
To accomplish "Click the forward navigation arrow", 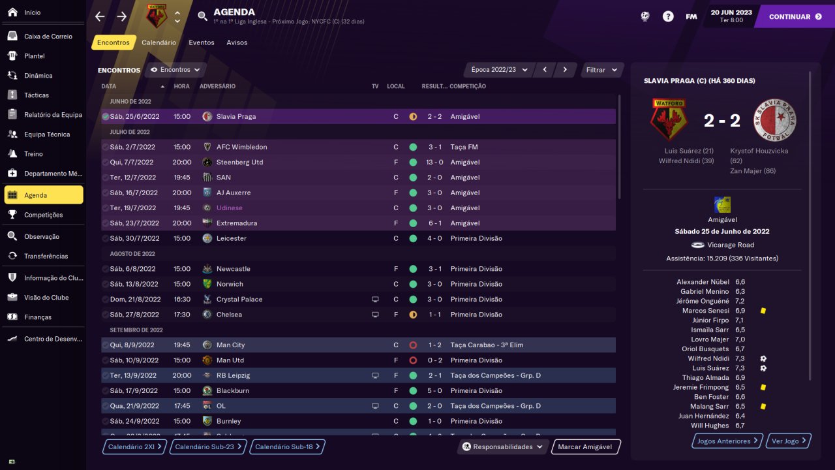I will 122,17.
